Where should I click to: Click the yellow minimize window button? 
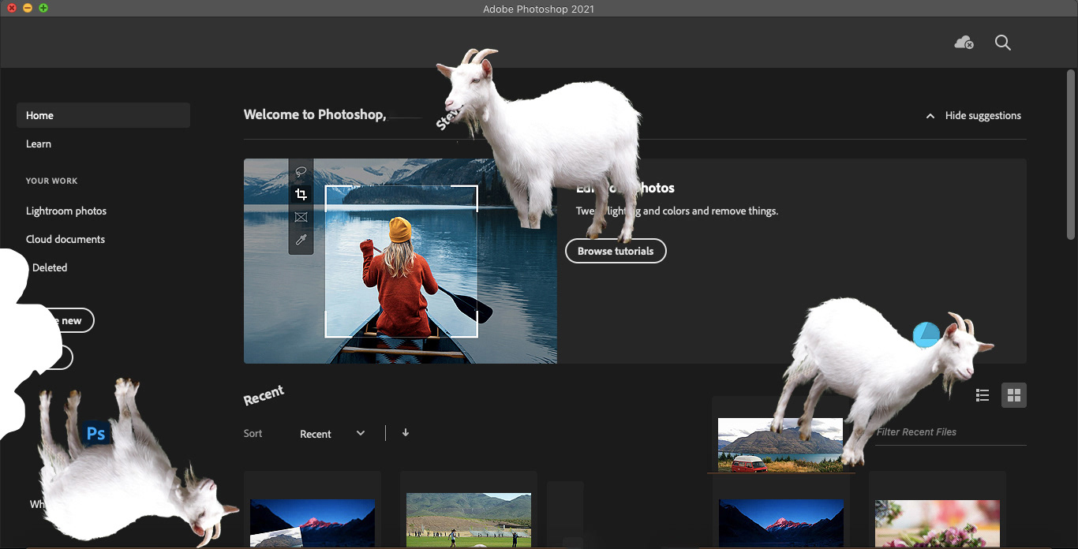28,8
